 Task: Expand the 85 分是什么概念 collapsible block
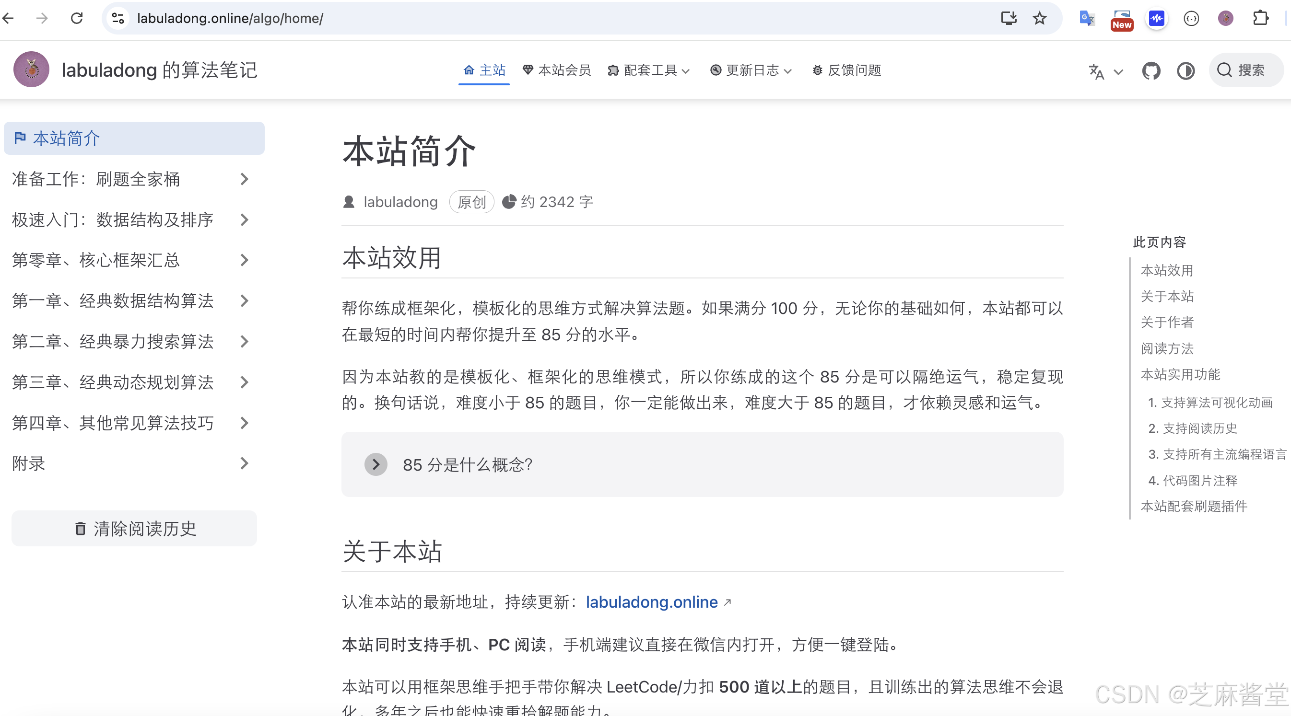(376, 464)
